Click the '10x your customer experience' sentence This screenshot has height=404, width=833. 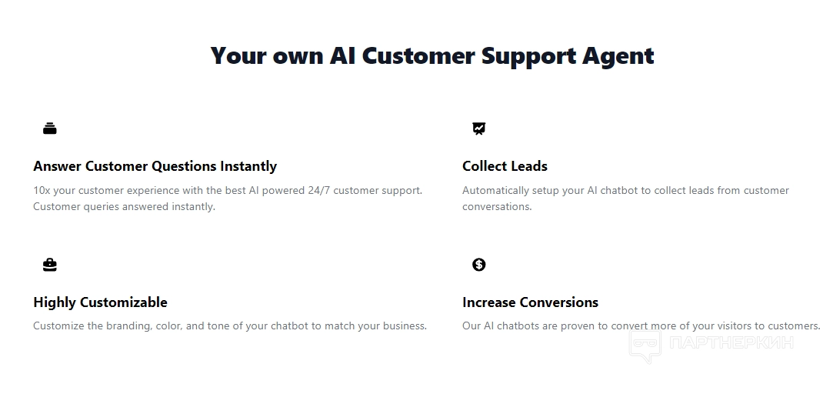227,190
